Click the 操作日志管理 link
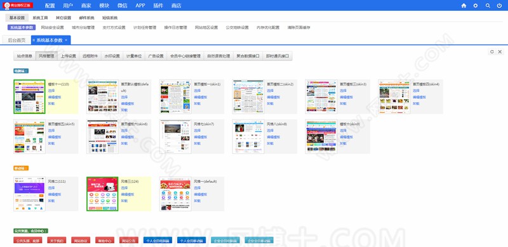The image size is (508, 247). [x=176, y=27]
